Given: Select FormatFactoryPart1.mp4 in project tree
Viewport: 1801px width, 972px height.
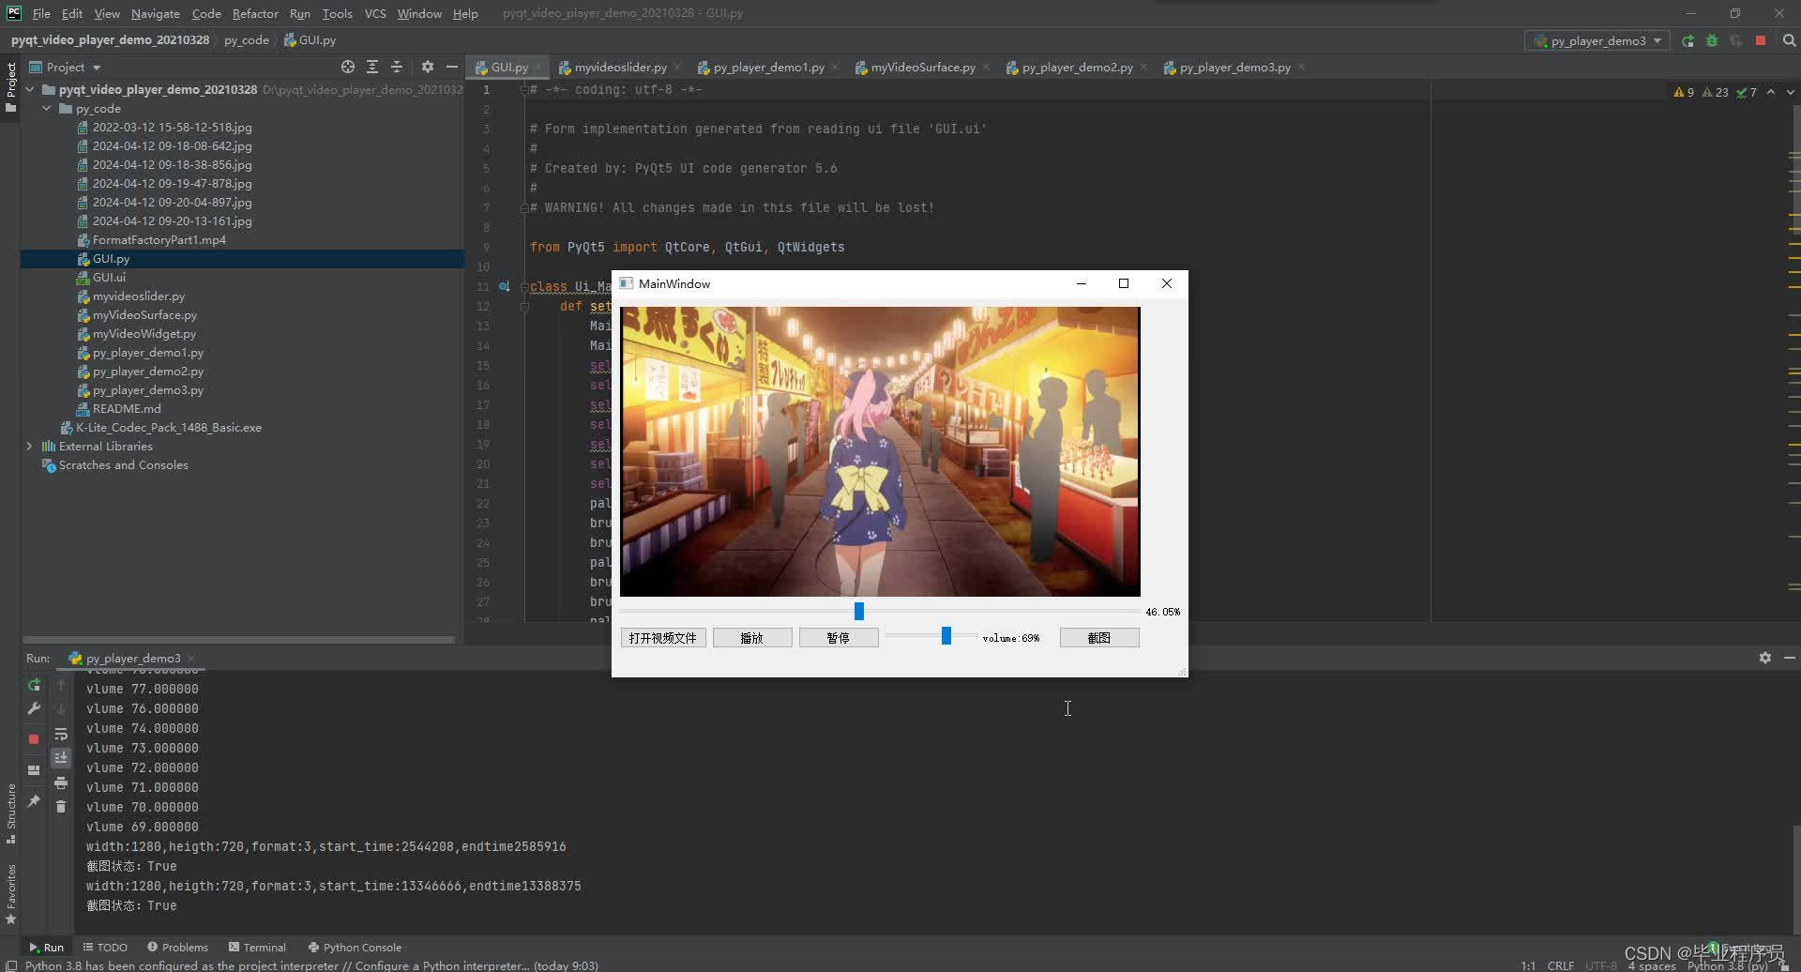Looking at the screenshot, I should 159,240.
